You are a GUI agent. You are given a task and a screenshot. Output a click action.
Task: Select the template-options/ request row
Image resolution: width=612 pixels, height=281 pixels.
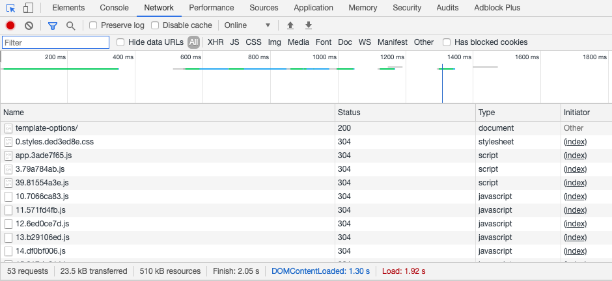click(x=306, y=128)
